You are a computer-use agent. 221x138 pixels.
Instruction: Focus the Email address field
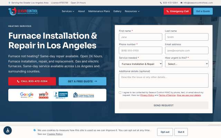pyautogui.click(x=187, y=50)
